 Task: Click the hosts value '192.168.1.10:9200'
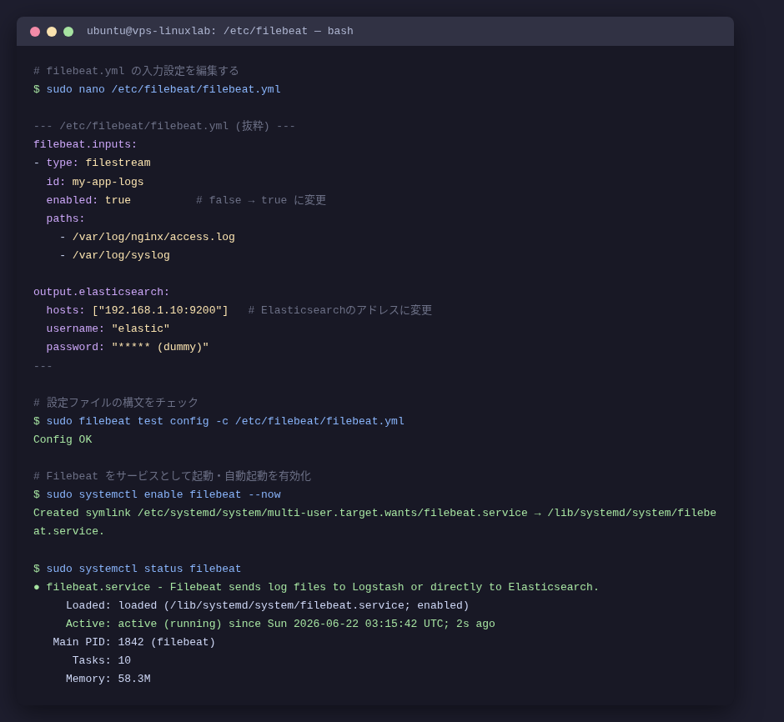point(160,310)
